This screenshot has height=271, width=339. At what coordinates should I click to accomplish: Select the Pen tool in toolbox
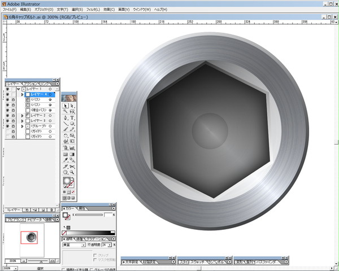pyautogui.click(x=66, y=118)
